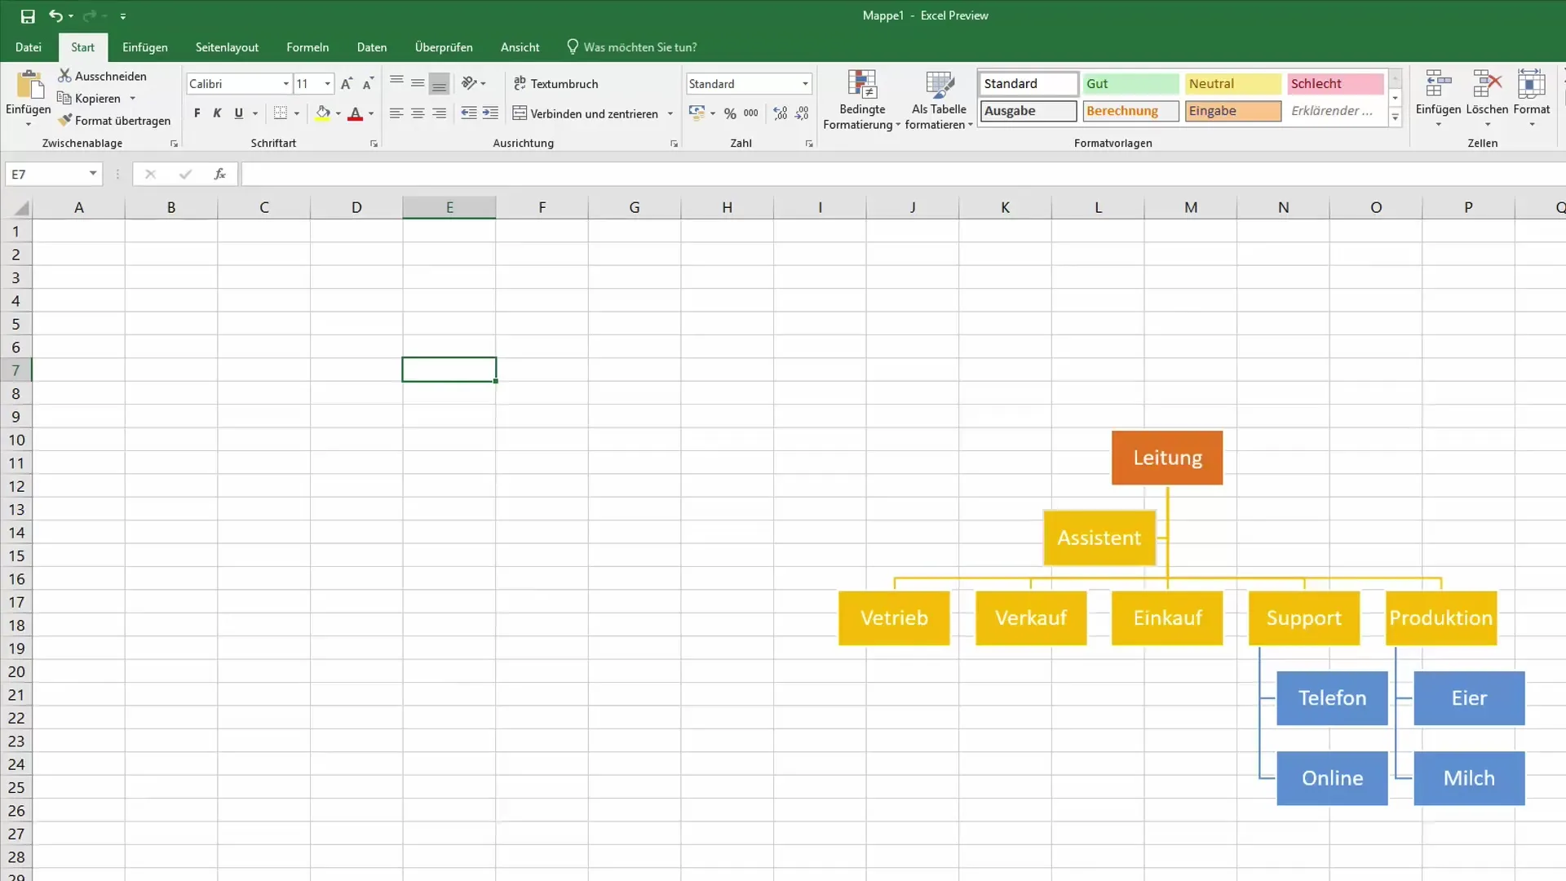Image resolution: width=1566 pixels, height=881 pixels.
Task: Click the accounting number format icon
Action: (697, 113)
